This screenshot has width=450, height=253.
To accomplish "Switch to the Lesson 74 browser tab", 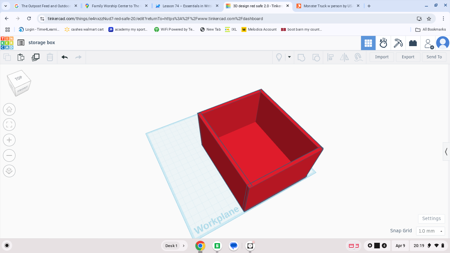I will [x=187, y=6].
